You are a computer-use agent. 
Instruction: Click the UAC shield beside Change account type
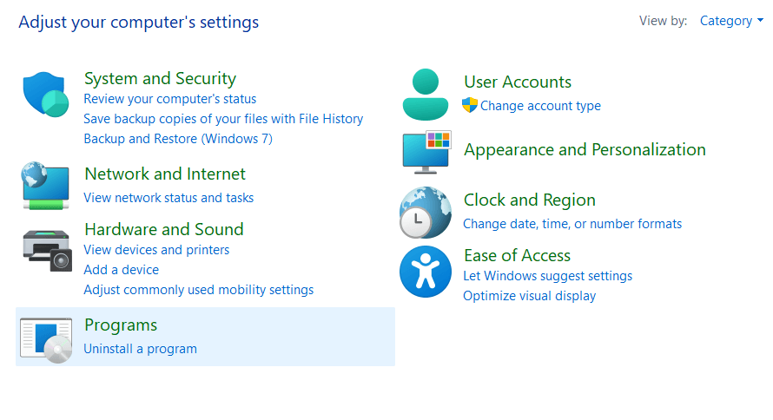coord(470,105)
